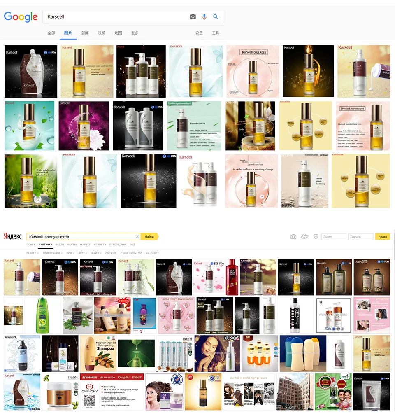This screenshot has height=413, width=395.
Task: Open Yandex Dangello brown bottles thumbnail
Action: coord(334,277)
